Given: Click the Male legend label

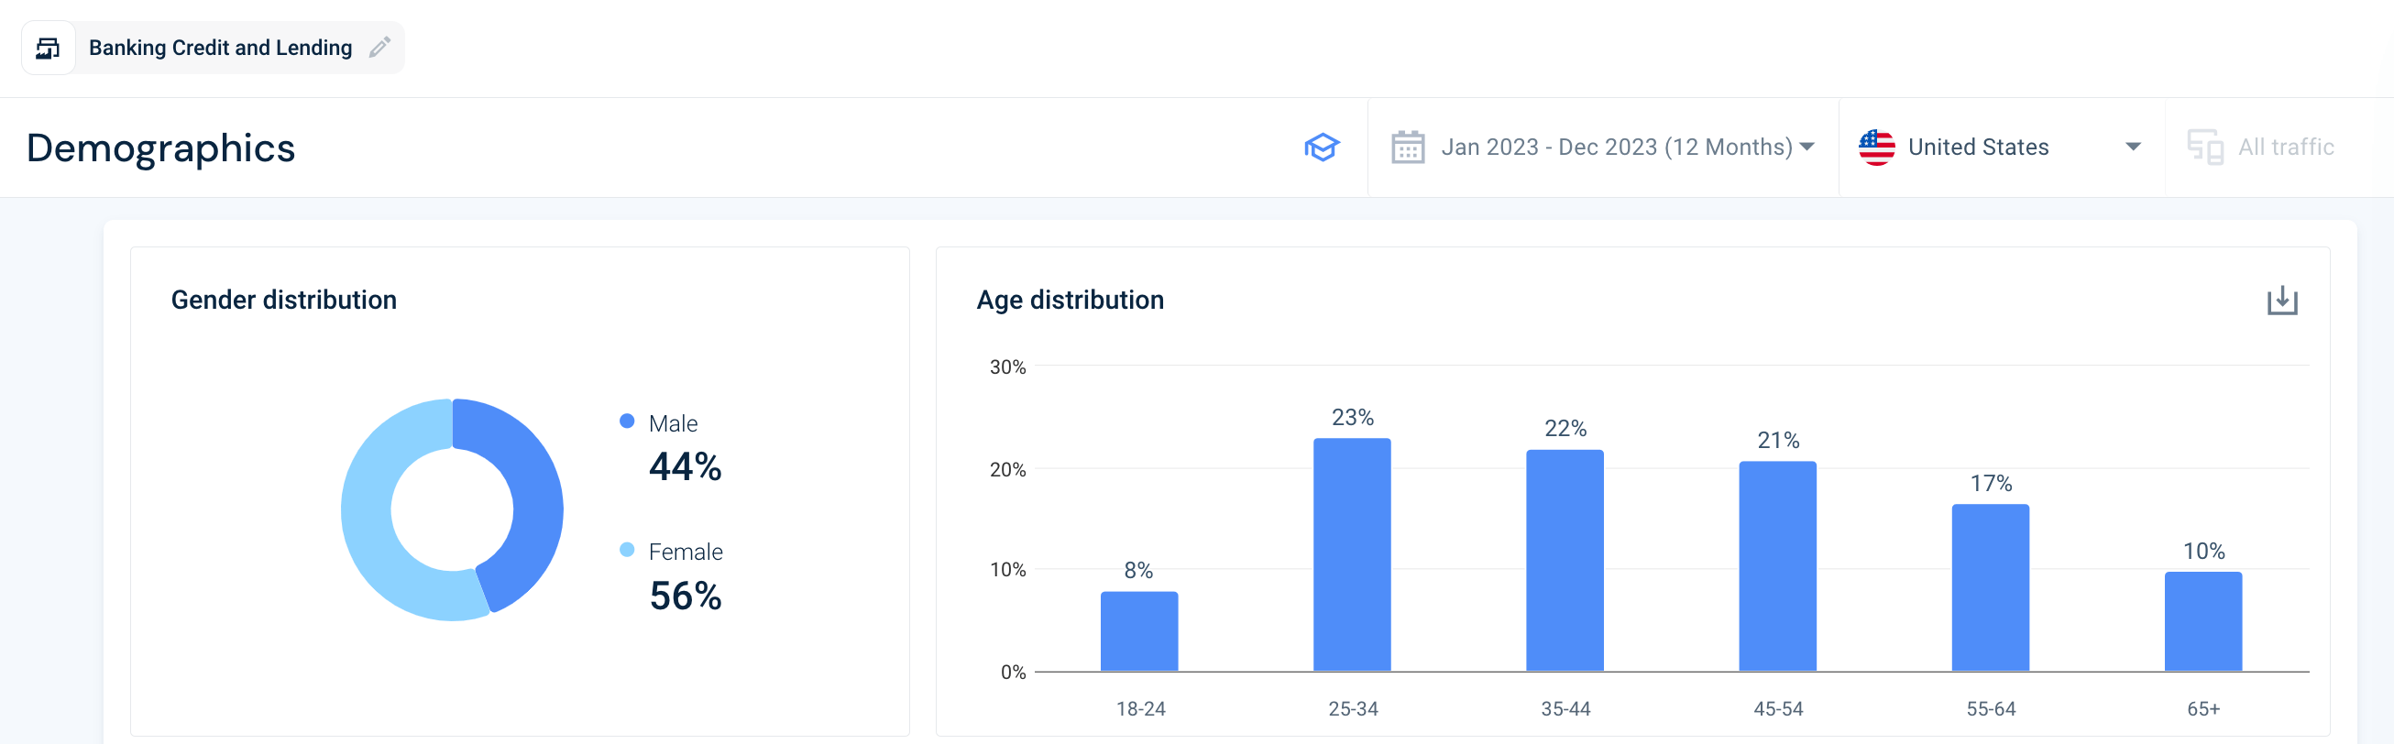Looking at the screenshot, I should point(673,422).
